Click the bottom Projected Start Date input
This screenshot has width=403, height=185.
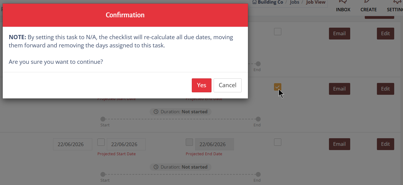tap(126, 144)
